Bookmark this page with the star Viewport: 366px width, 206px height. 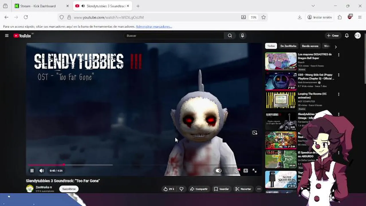click(x=263, y=17)
